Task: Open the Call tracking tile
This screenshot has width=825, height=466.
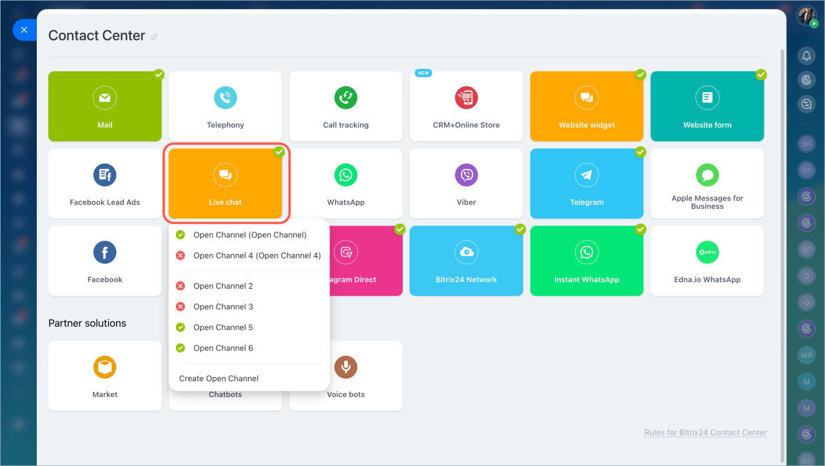Action: pyautogui.click(x=345, y=106)
